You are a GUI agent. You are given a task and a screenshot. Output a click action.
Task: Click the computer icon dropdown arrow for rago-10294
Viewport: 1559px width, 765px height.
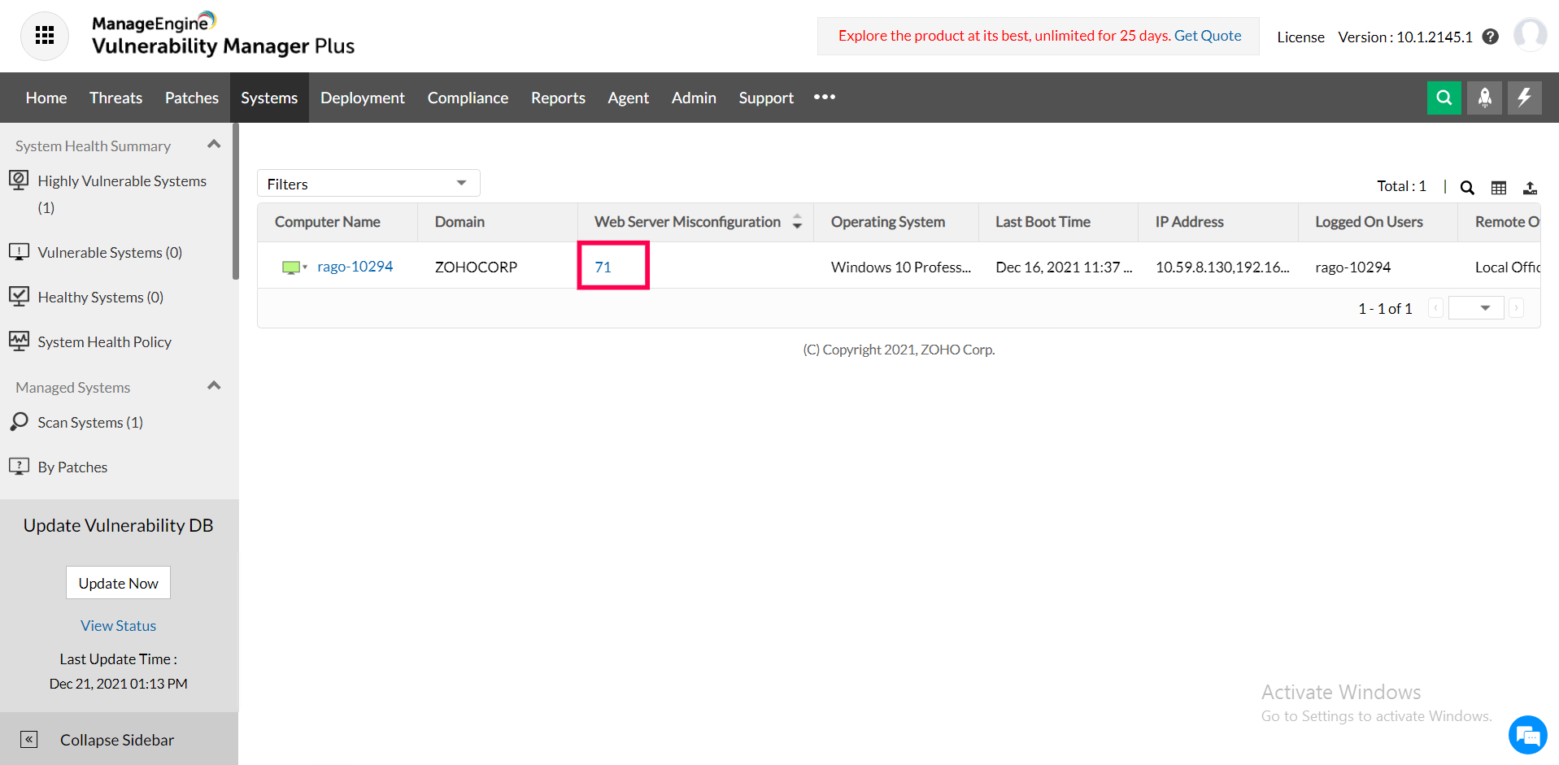coord(305,267)
